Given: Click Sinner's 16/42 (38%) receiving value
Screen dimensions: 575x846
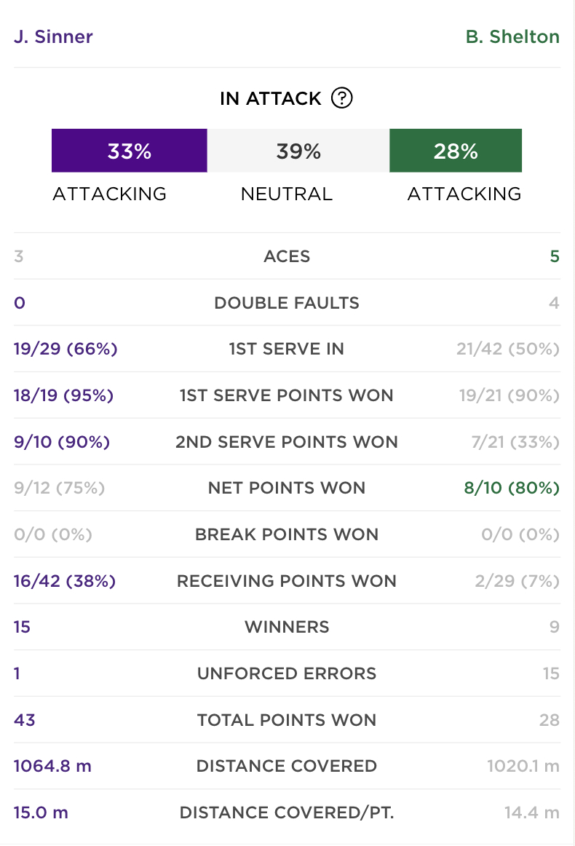Looking at the screenshot, I should (x=65, y=581).
